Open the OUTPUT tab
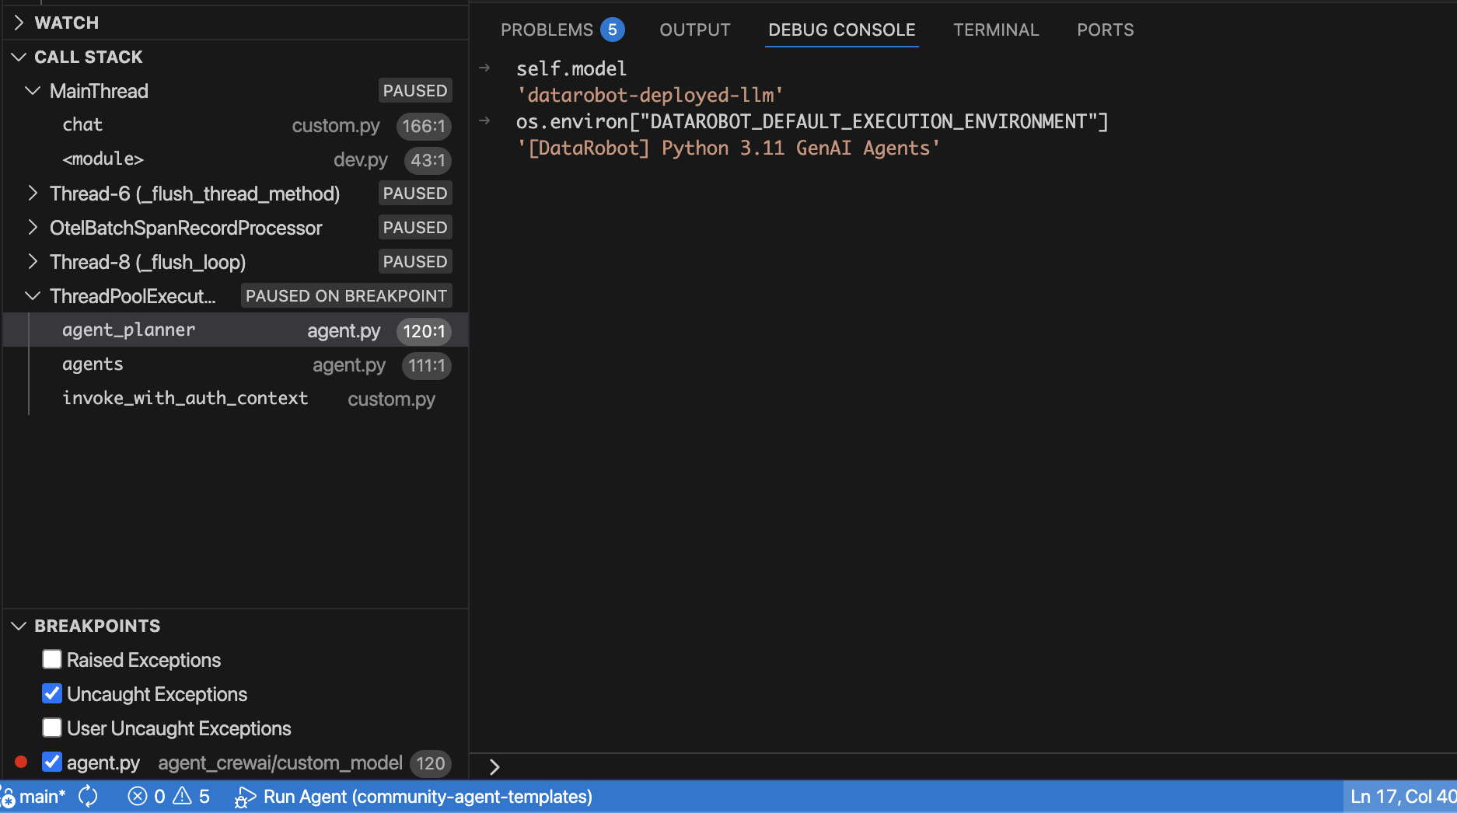Screen dimensions: 1457x813 pyautogui.click(x=695, y=30)
